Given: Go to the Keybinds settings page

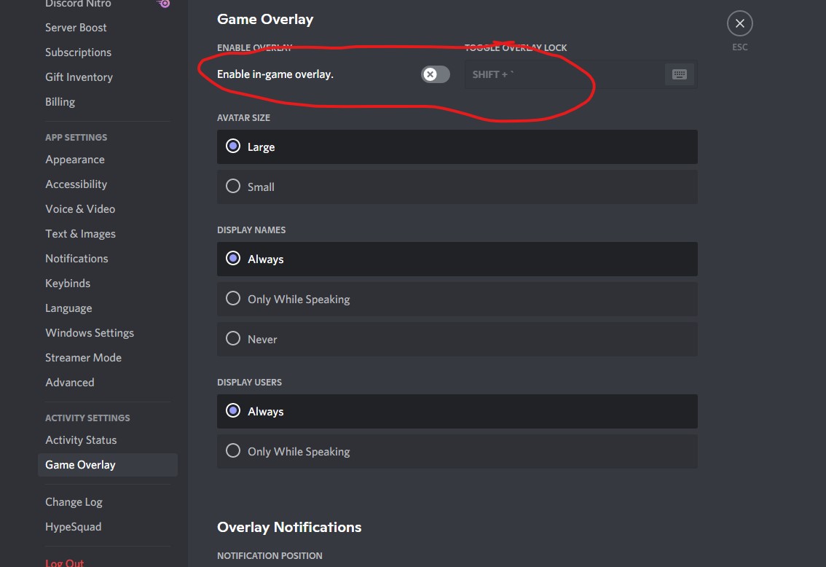Looking at the screenshot, I should click(68, 283).
